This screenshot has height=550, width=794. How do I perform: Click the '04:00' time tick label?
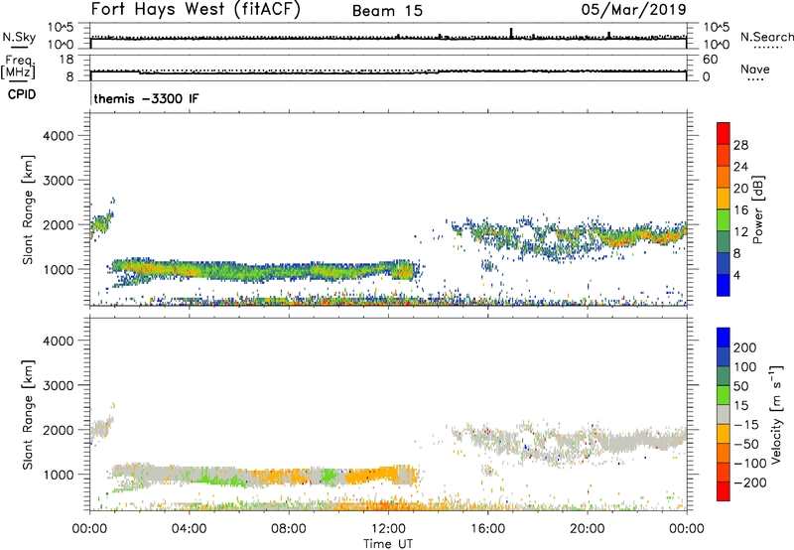(189, 529)
